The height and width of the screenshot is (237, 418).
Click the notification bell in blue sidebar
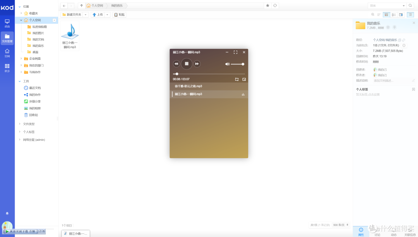7,213
